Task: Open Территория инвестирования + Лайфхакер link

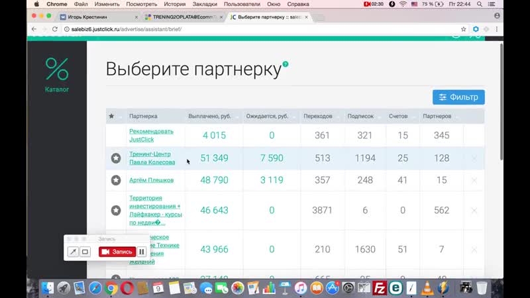Action: (x=156, y=210)
